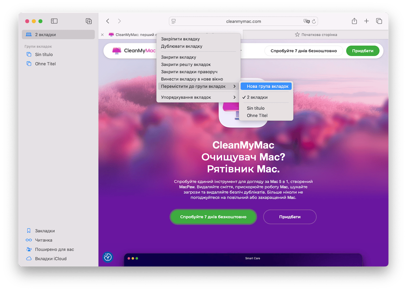This screenshot has height=291, width=407.
Task: Show tab overview icon
Action: pyautogui.click(x=379, y=21)
